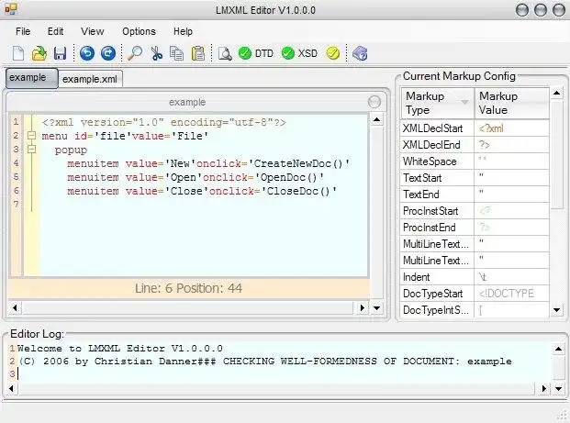Click the 'CreateNewDoc()' onclick value
This screenshot has height=423, width=570.
coord(299,163)
